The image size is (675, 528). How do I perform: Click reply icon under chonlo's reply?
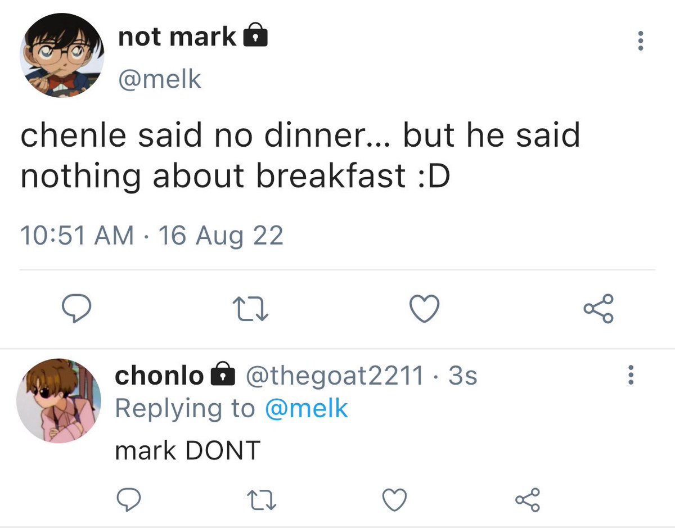129,499
